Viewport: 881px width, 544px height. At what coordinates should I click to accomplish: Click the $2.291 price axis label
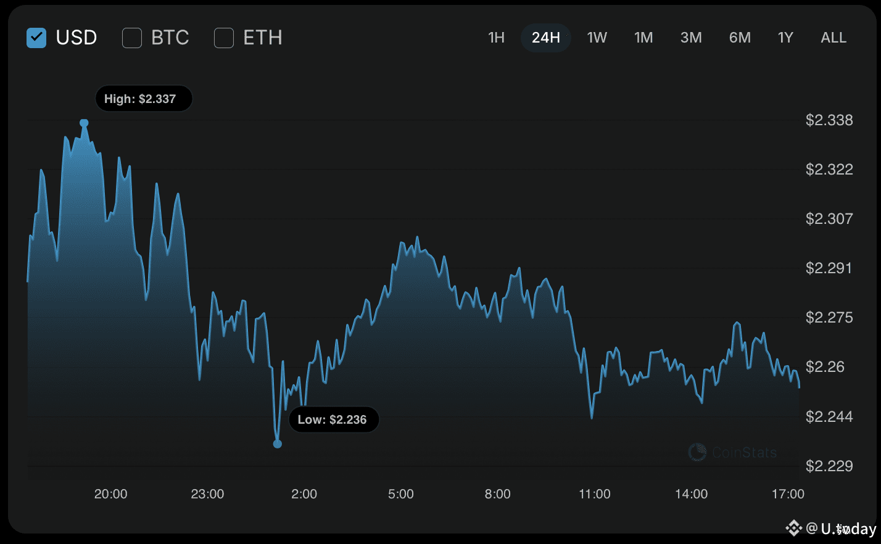829,268
